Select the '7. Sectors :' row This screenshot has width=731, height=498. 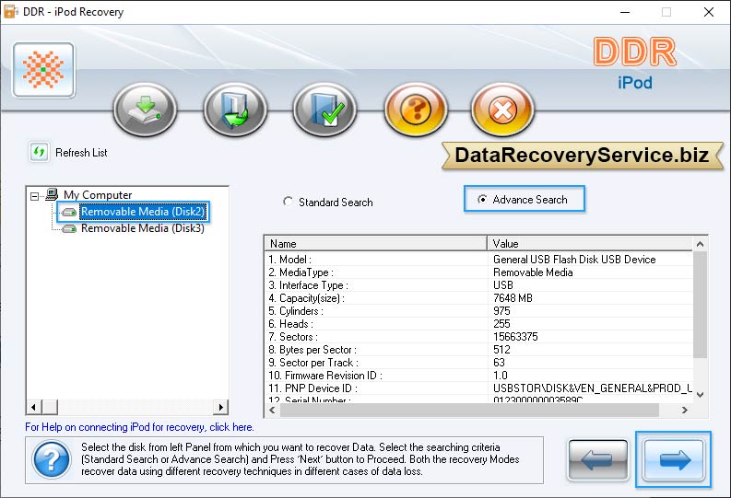point(478,337)
